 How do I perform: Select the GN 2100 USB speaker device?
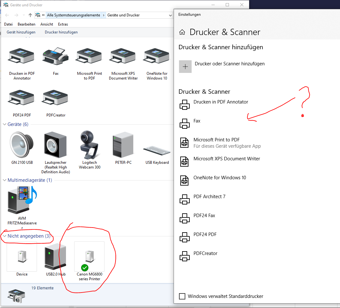(x=22, y=145)
